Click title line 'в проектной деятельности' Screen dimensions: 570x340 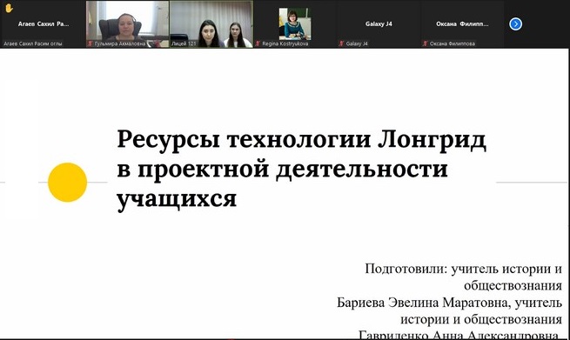pyautogui.click(x=282, y=170)
